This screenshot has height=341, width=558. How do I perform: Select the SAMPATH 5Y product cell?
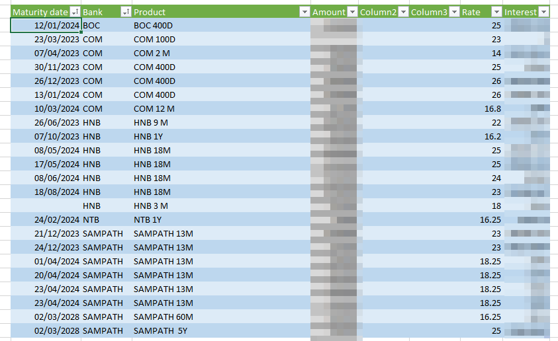coord(221,330)
